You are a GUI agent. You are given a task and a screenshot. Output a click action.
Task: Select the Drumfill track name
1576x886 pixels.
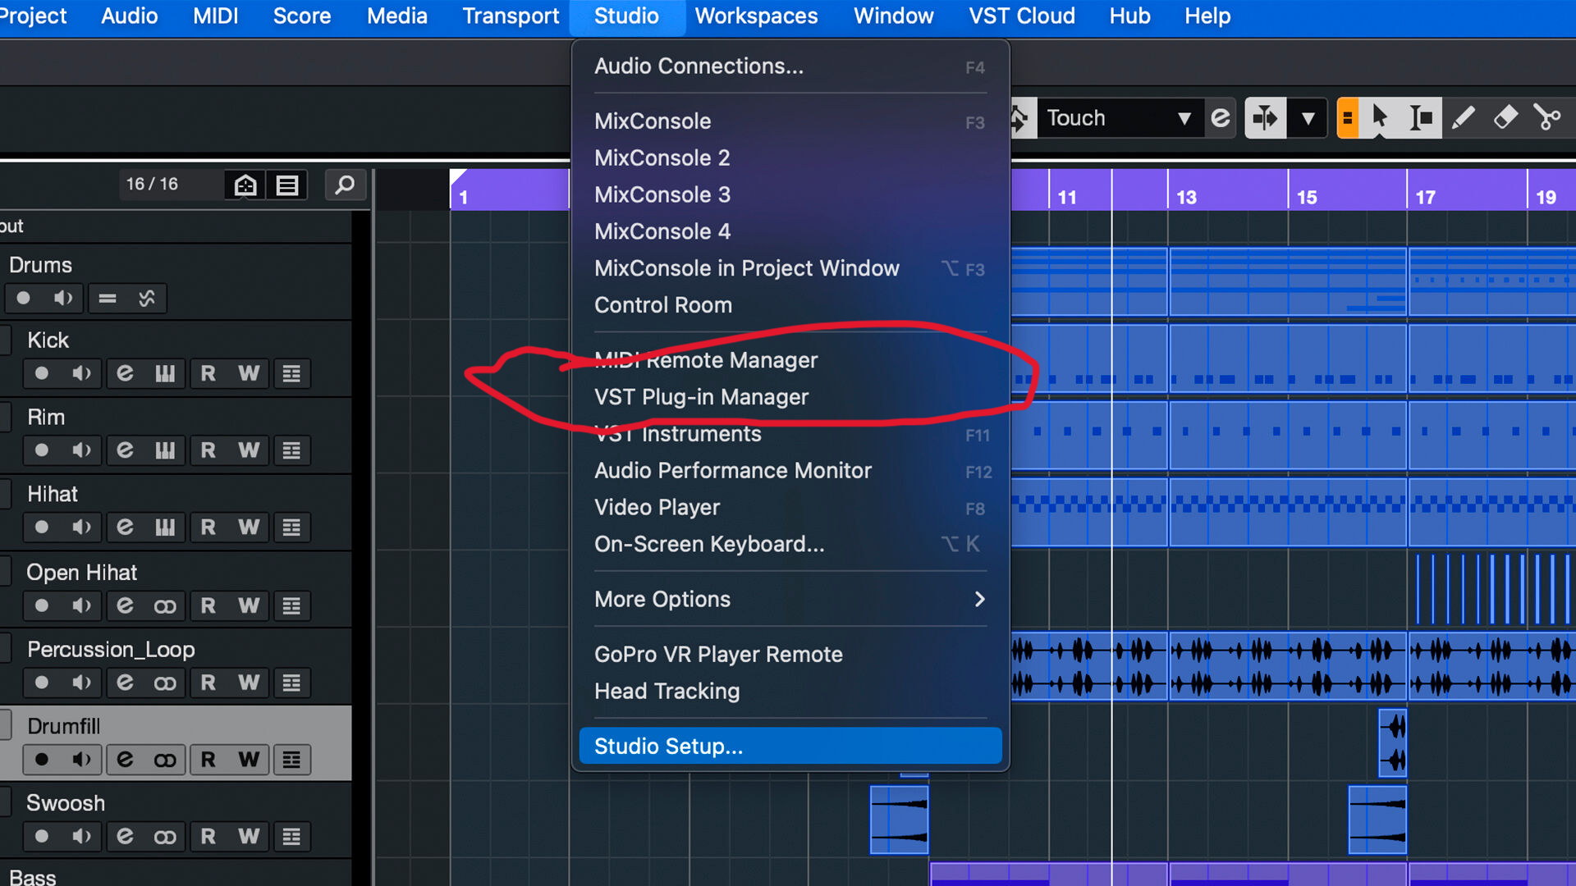point(64,727)
